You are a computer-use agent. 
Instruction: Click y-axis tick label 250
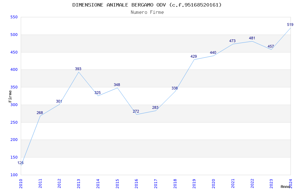(x=14, y=122)
